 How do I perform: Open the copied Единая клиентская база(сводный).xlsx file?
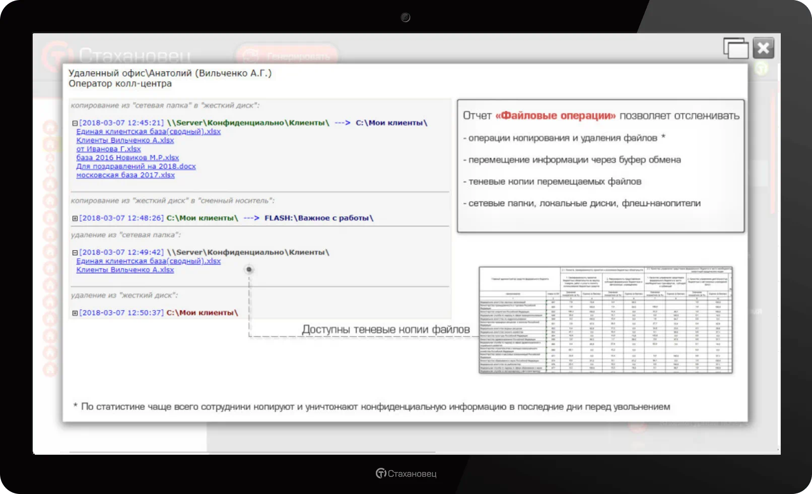(x=148, y=132)
